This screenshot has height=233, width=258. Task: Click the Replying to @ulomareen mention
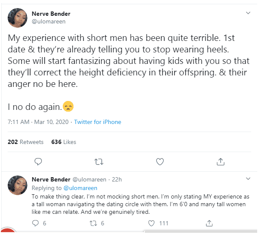[80, 188]
